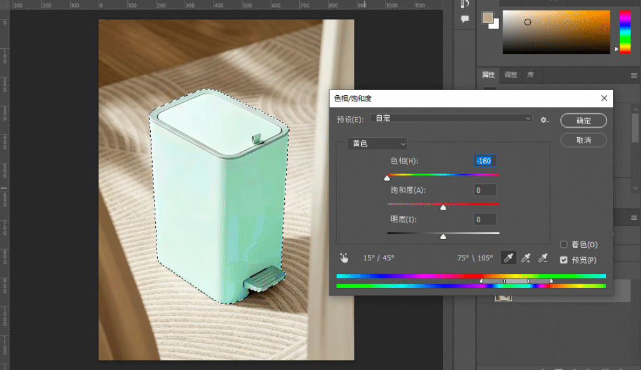Viewport: 641px width, 370px height.
Task: Select the eyedropper tool in the dialog
Action: coord(508,258)
